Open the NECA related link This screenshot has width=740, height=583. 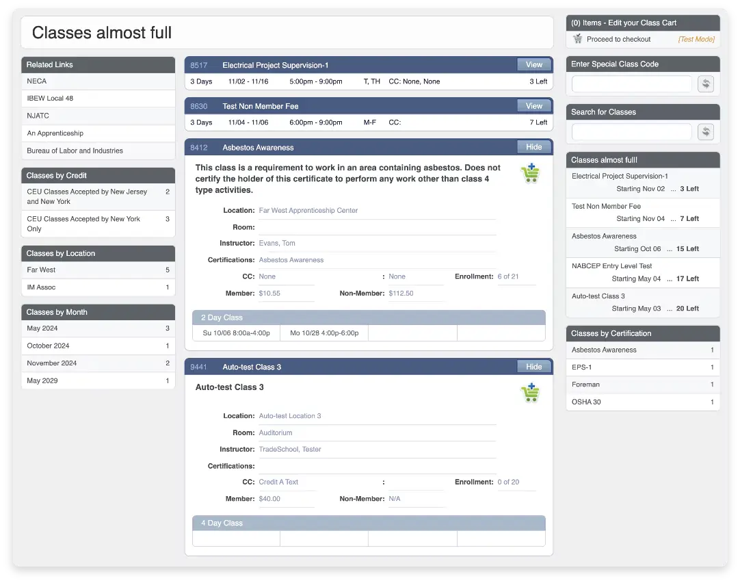[37, 81]
